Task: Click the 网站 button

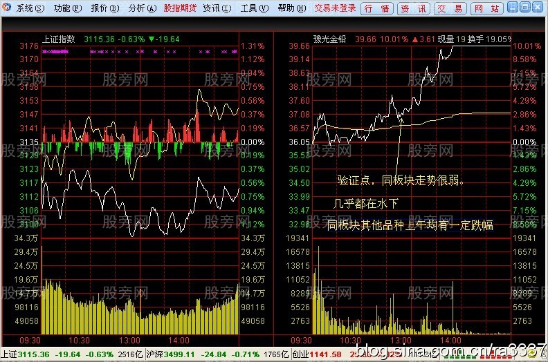Action: (x=487, y=8)
